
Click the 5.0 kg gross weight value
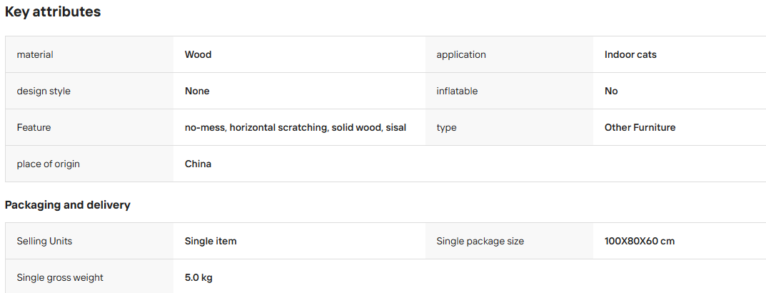coord(198,278)
